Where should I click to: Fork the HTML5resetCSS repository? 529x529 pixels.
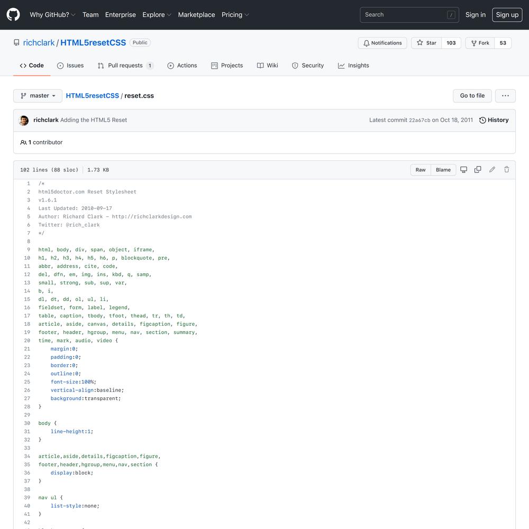pos(480,43)
